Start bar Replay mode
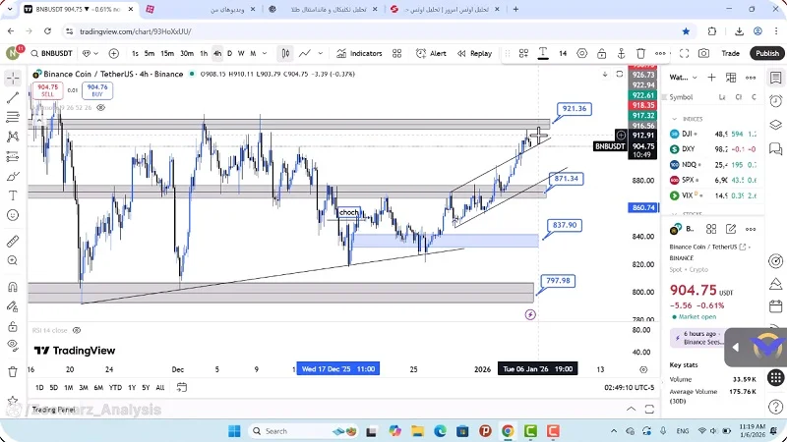This screenshot has height=442, width=787. (474, 54)
